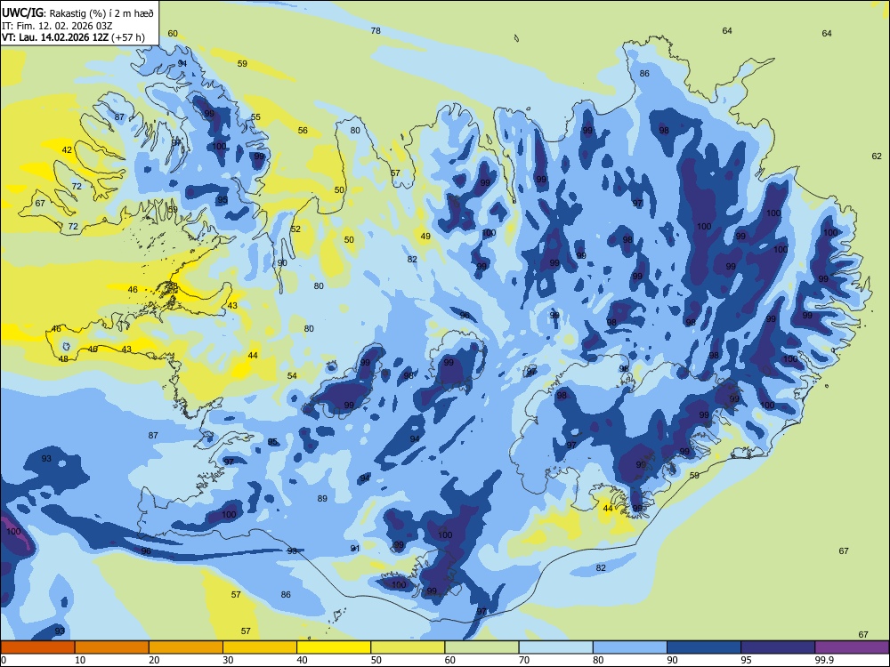This screenshot has width=890, height=667.
Task: Pick the 20–30 legend color block
Action: (x=186, y=647)
